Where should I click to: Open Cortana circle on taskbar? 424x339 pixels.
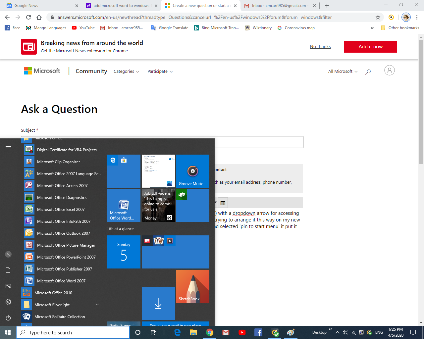138,332
